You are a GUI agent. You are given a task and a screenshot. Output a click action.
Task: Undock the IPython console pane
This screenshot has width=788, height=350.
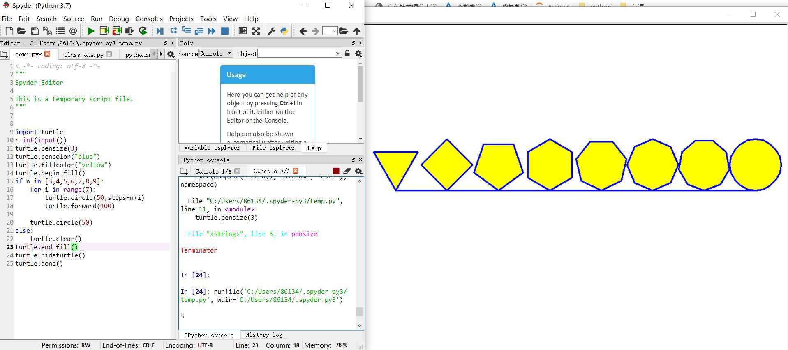click(353, 160)
